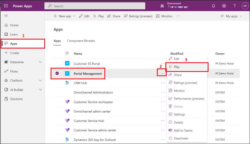Choose Monitor in the context menu
The image size is (250, 144).
tap(187, 91)
